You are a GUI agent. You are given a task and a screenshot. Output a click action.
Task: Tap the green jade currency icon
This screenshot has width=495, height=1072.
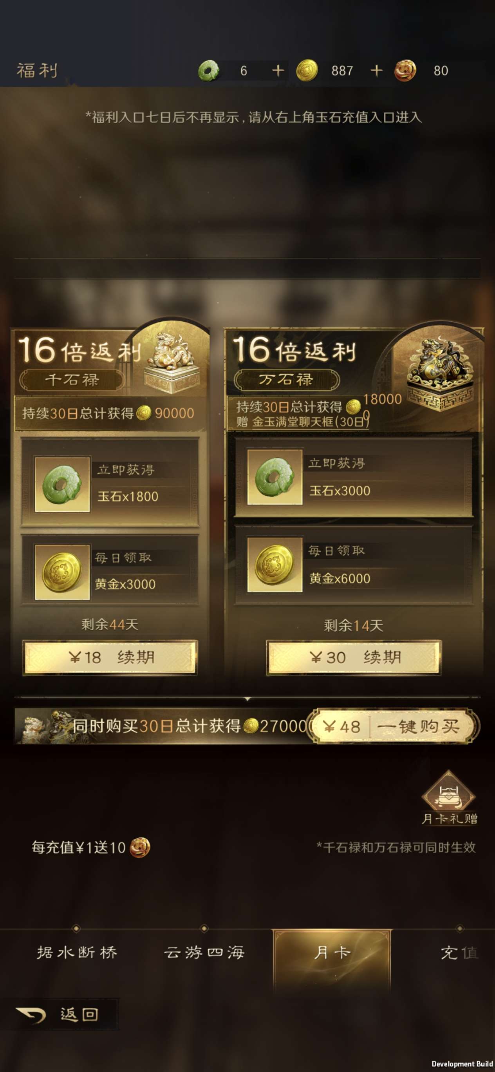click(x=209, y=71)
